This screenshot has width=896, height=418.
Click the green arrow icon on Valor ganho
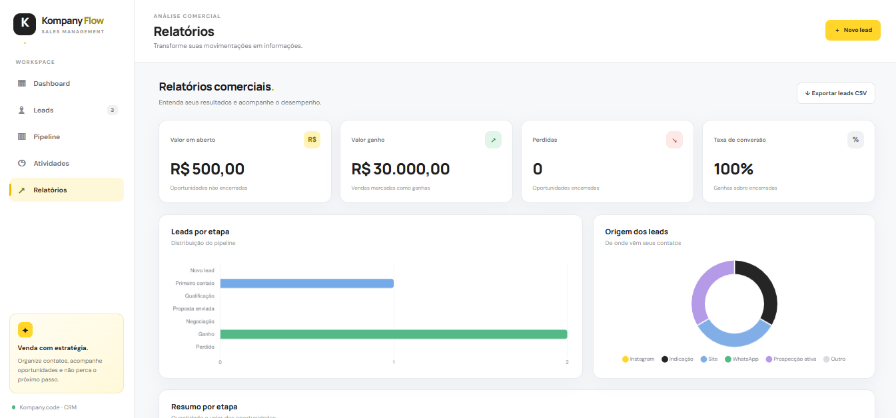[493, 140]
